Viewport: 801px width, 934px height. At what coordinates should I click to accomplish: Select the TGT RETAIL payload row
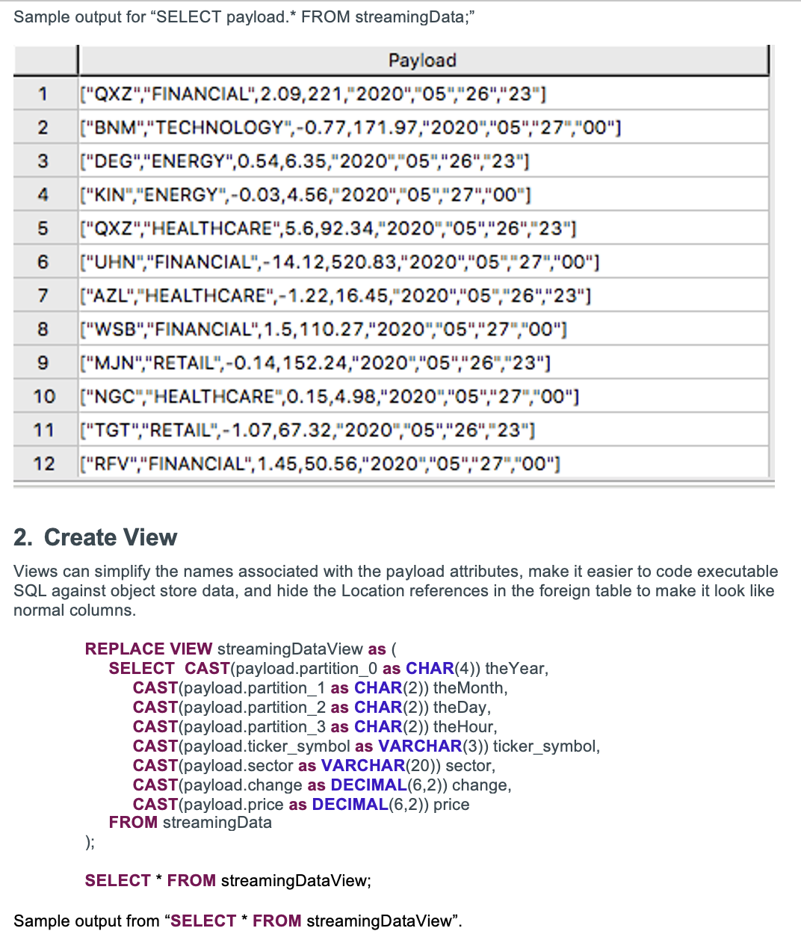(307, 430)
